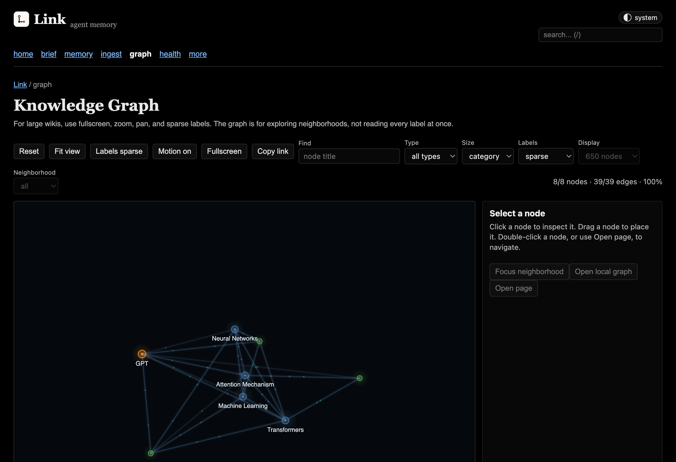Click the Knowledge Graph page heading

point(86,105)
